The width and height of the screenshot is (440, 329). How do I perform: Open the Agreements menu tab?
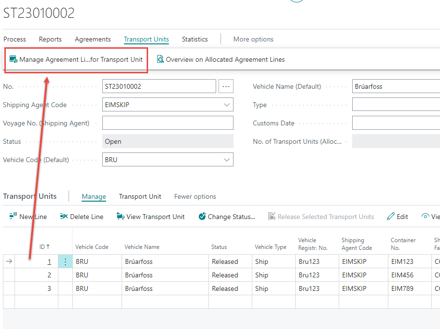point(93,40)
